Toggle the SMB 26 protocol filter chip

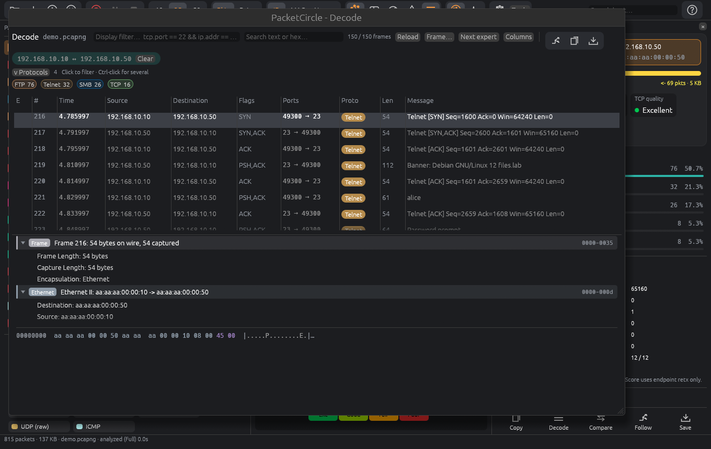[x=90, y=84]
